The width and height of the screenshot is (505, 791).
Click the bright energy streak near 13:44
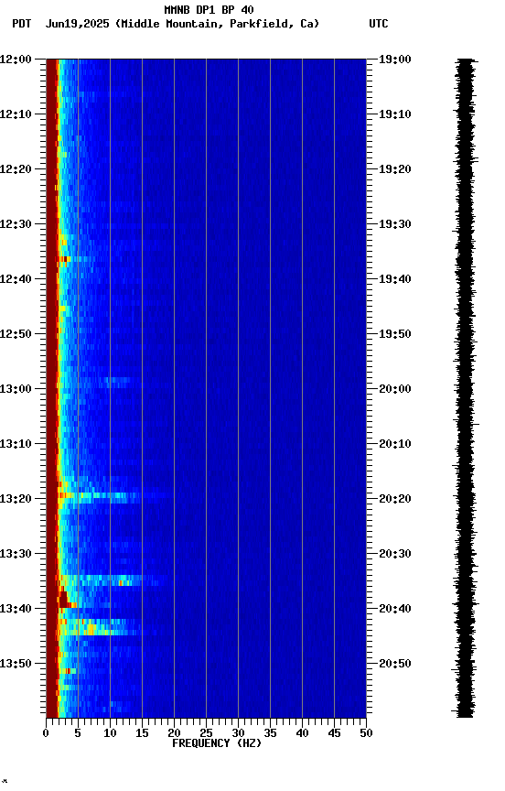click(x=98, y=629)
